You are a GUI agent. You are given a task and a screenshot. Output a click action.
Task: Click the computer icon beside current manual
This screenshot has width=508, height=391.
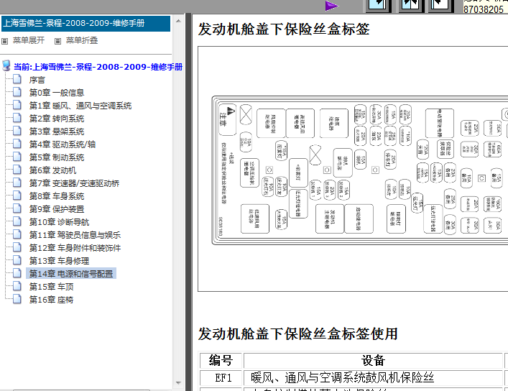click(x=6, y=66)
